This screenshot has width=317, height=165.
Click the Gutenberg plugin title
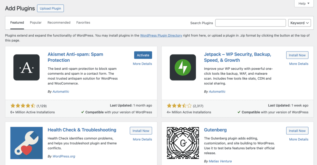(x=215, y=130)
